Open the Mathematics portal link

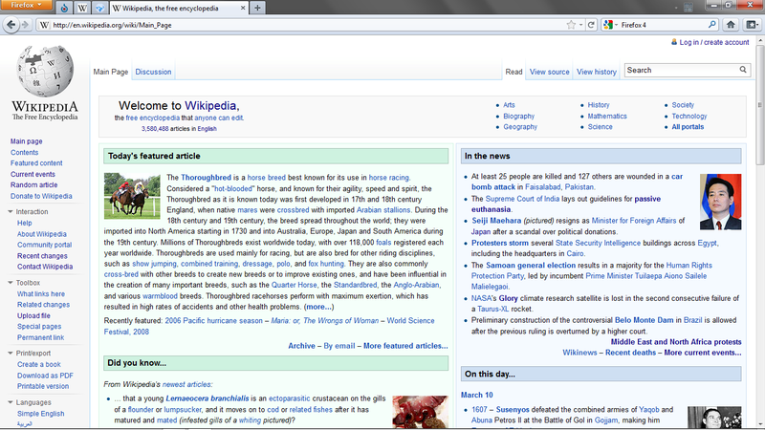(607, 116)
